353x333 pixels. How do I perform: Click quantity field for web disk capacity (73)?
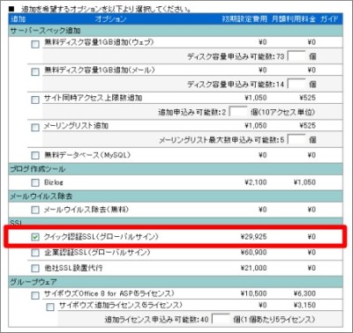(x=297, y=56)
